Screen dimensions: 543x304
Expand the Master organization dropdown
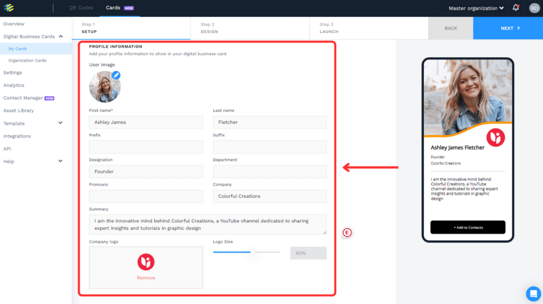476,8
